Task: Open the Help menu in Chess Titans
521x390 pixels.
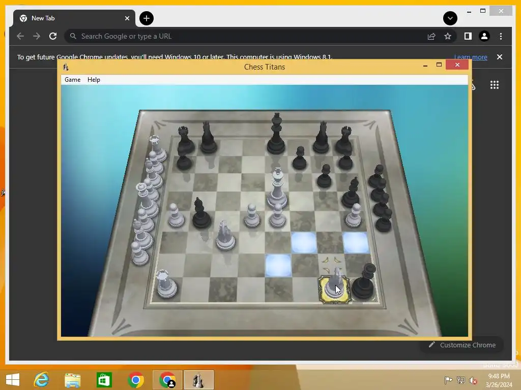Action: pos(94,80)
